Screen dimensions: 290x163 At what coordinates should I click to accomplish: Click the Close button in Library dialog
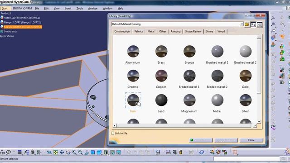click(251, 140)
